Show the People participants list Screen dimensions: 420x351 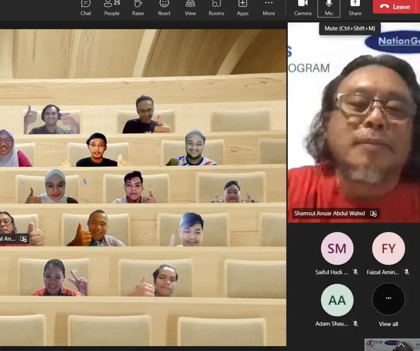point(112,9)
